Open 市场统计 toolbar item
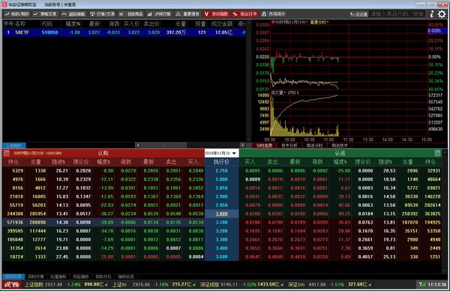The width and height of the screenshot is (450, 291). click(273, 13)
